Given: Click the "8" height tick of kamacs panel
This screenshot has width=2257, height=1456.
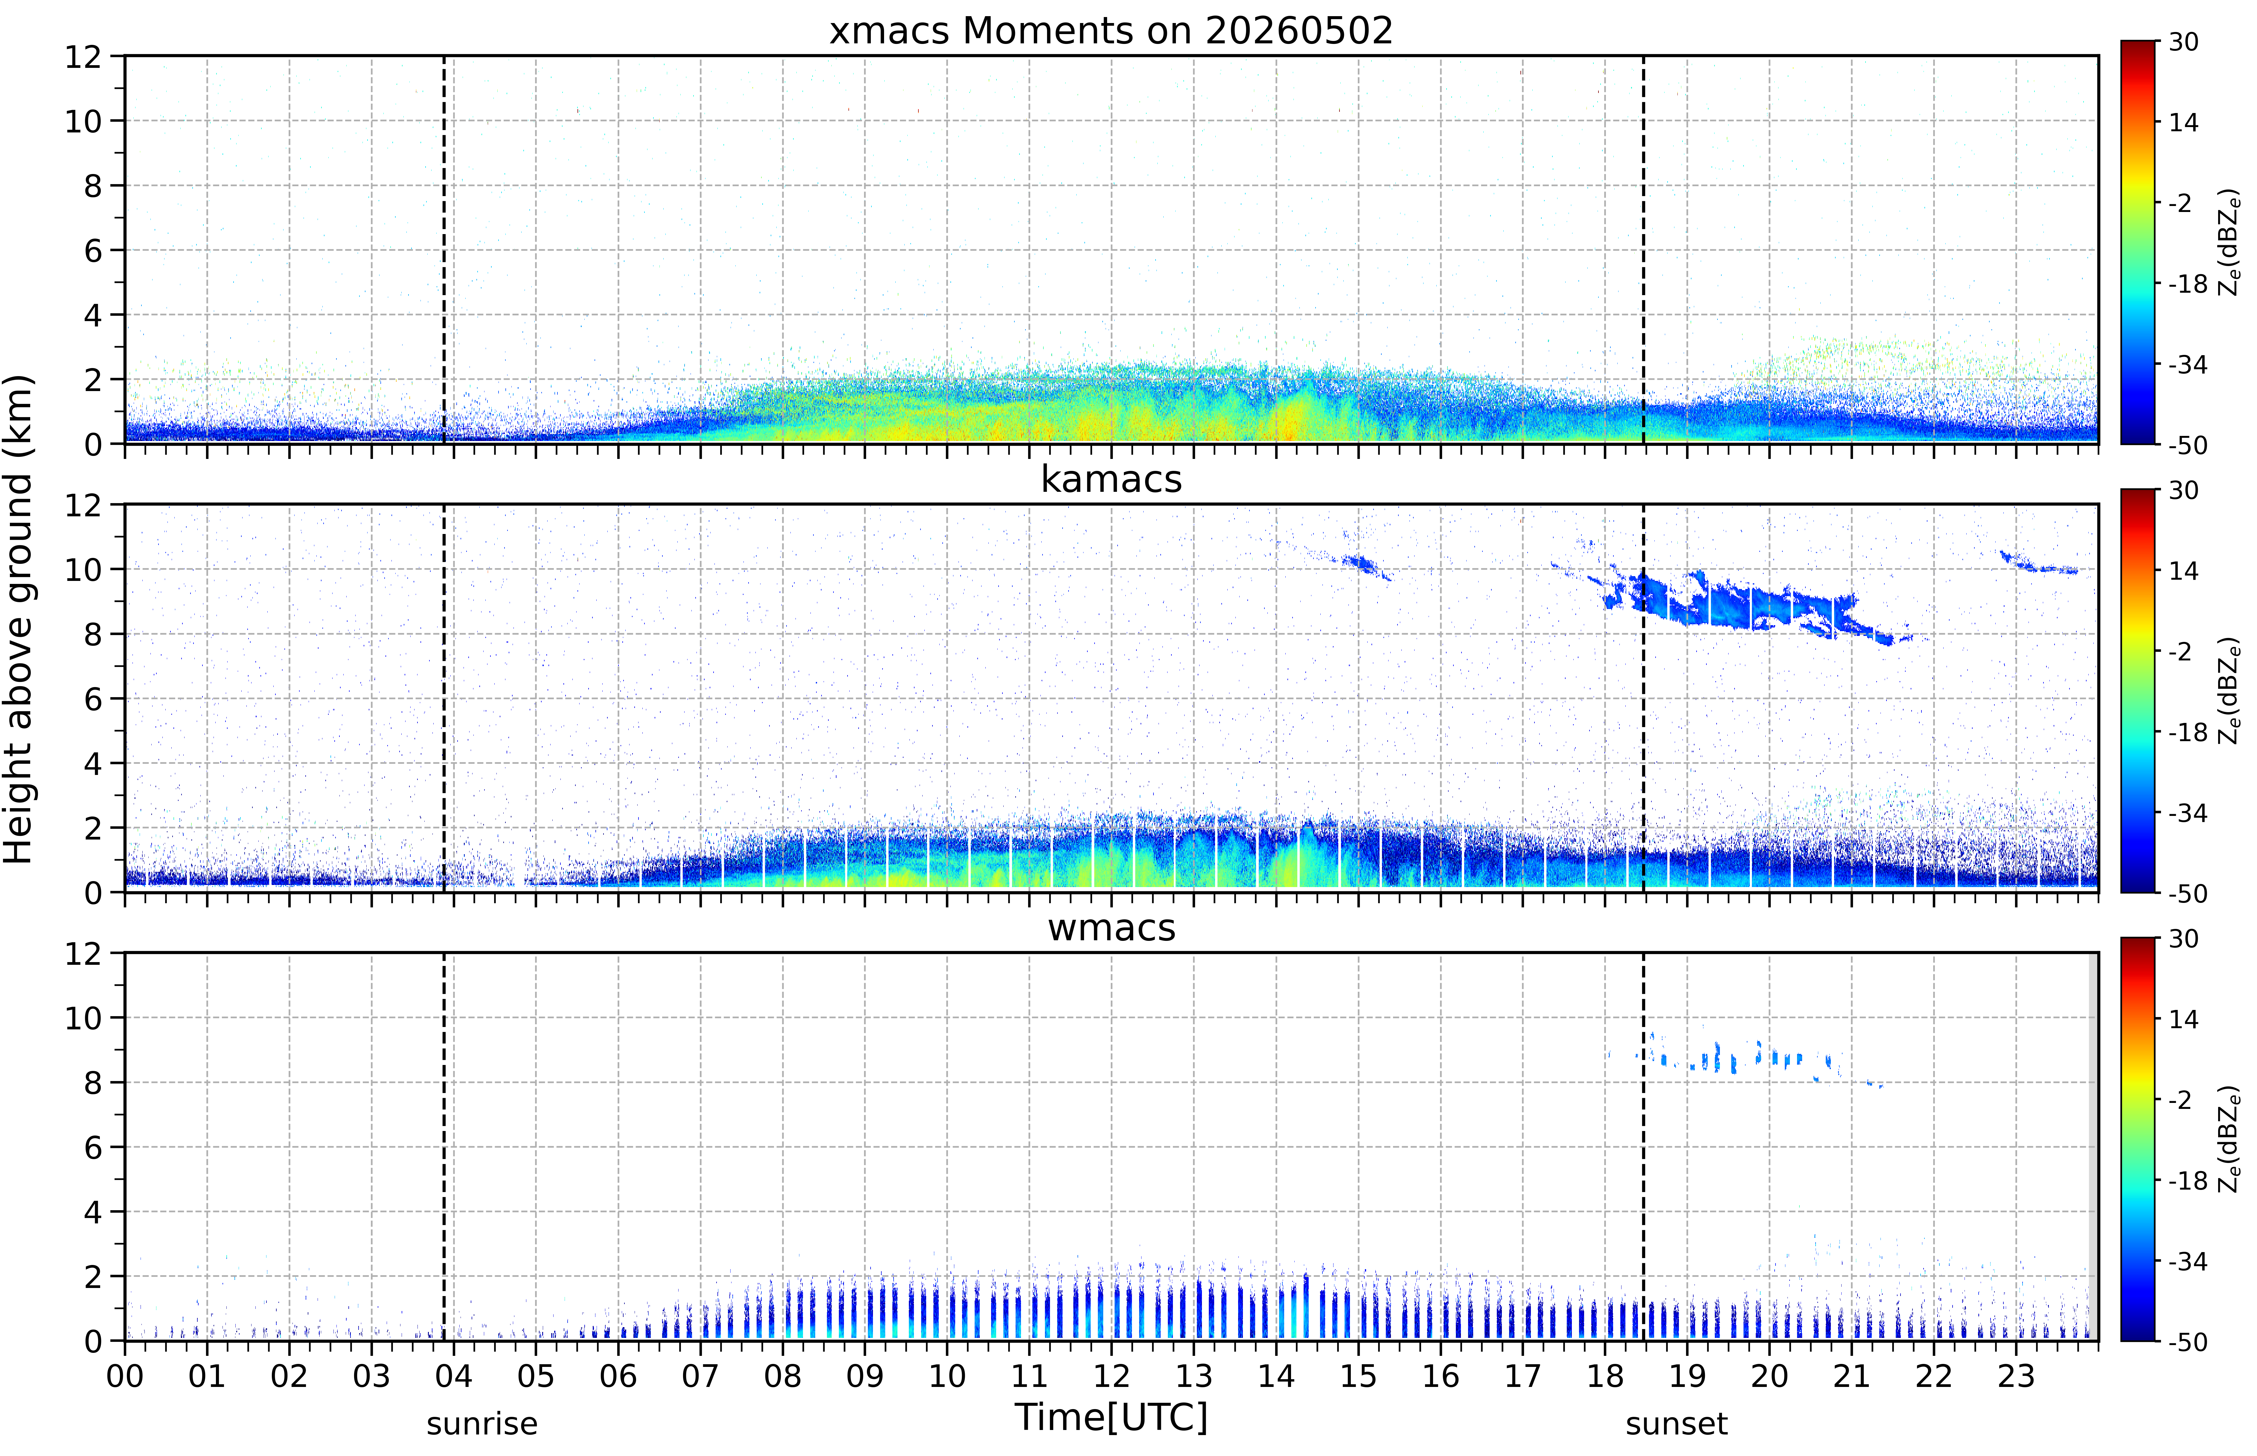Looking at the screenshot, I should tap(93, 634).
